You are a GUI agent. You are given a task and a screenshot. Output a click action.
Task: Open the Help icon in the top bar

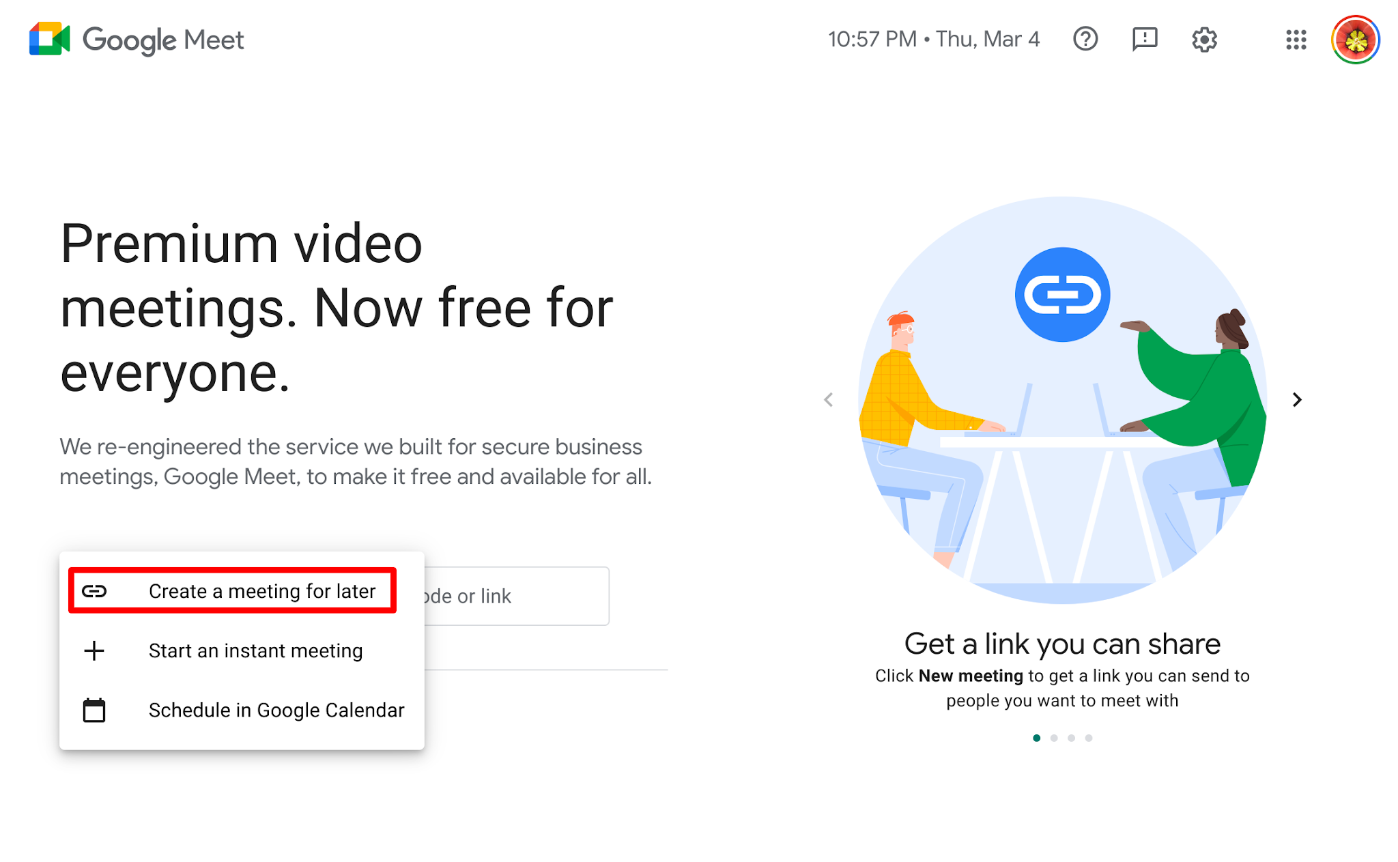(x=1085, y=40)
